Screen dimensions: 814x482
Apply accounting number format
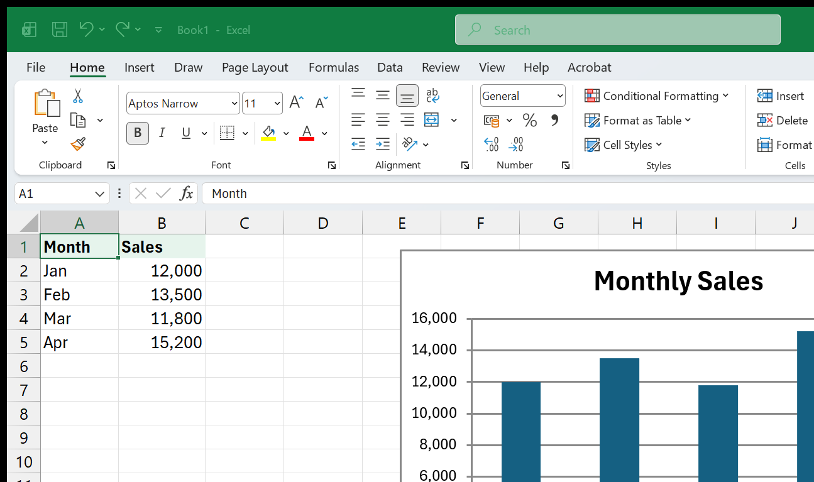tap(492, 120)
